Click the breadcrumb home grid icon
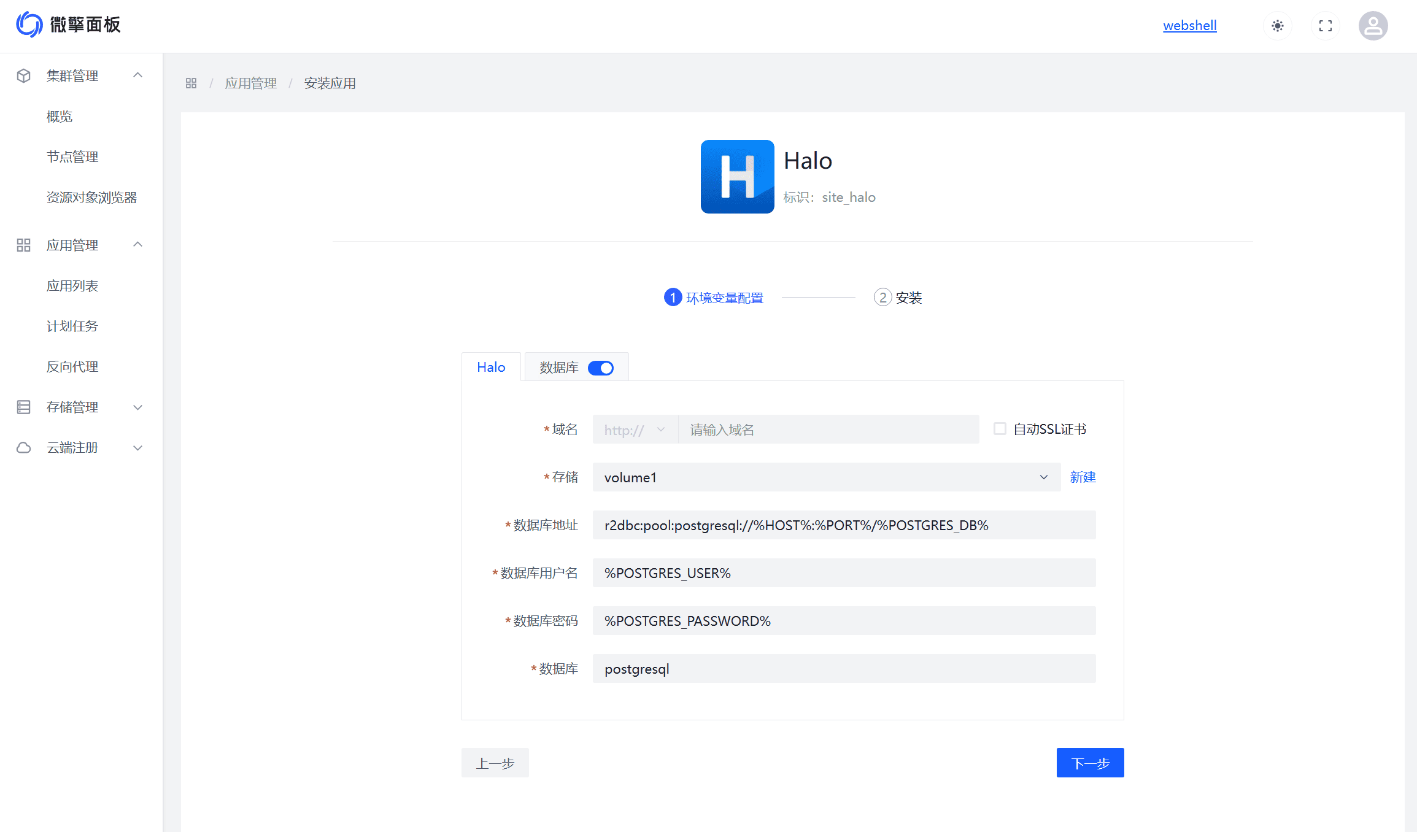 point(191,83)
